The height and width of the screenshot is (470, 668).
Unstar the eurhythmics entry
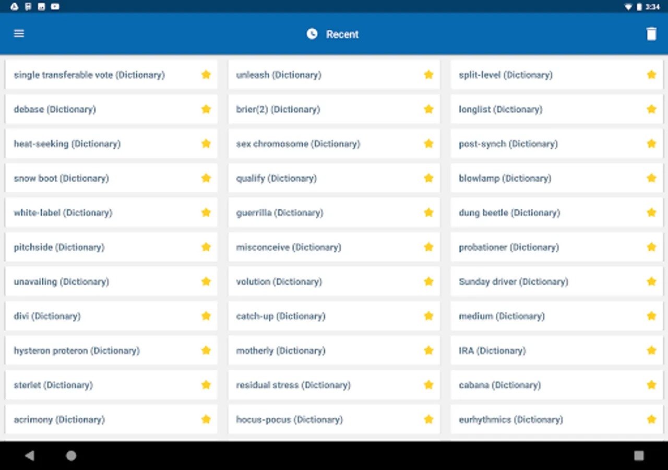point(651,419)
